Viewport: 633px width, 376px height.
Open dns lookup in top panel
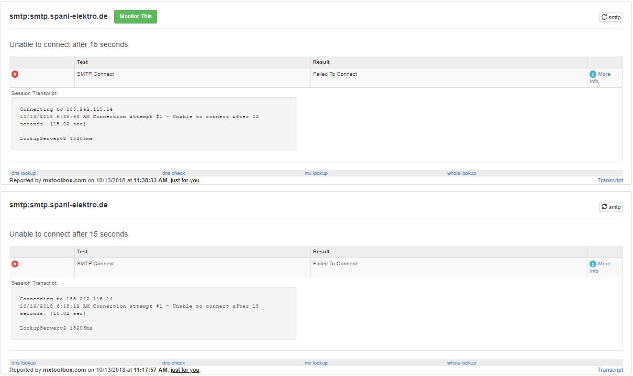[24, 173]
